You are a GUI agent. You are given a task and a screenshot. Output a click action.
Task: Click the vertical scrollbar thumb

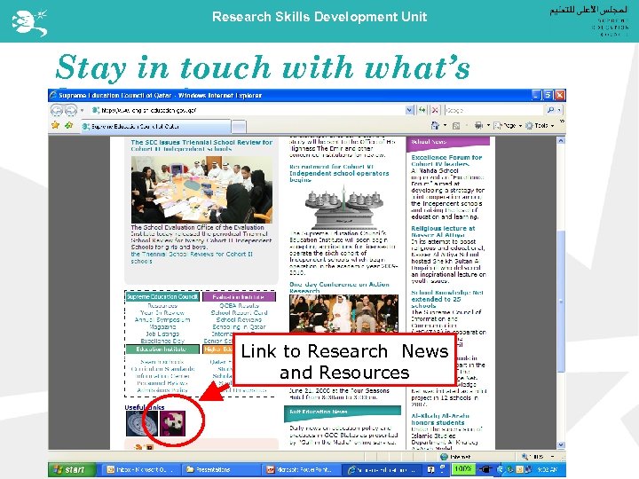click(x=561, y=302)
